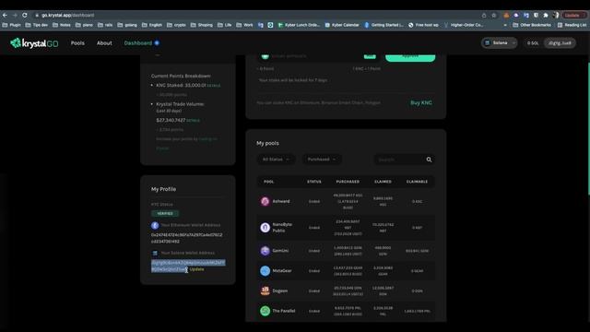Click details link beside trade volume amount
The width and height of the screenshot is (590, 332).
(193, 121)
